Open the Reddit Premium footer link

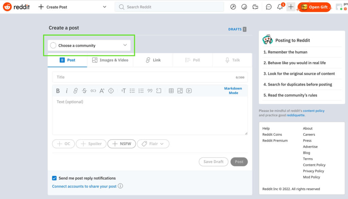tap(275, 140)
